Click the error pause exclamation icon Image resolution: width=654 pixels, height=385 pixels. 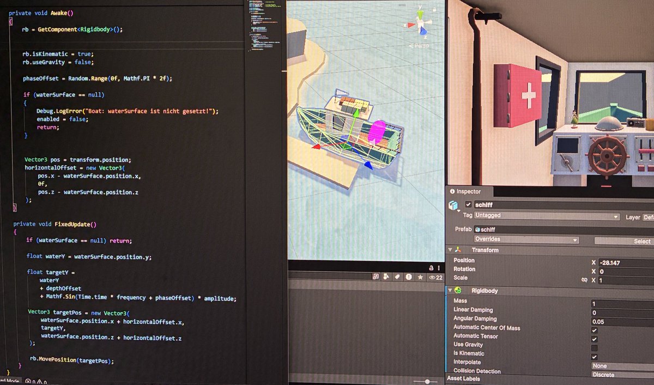pyautogui.click(x=409, y=277)
